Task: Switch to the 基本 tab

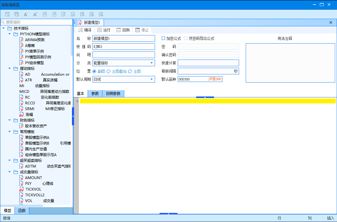Action: tap(81, 93)
